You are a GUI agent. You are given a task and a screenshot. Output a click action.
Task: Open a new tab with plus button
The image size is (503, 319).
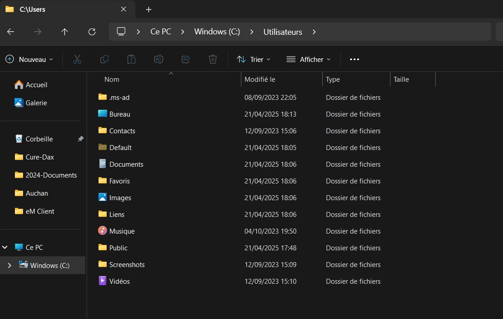click(149, 9)
